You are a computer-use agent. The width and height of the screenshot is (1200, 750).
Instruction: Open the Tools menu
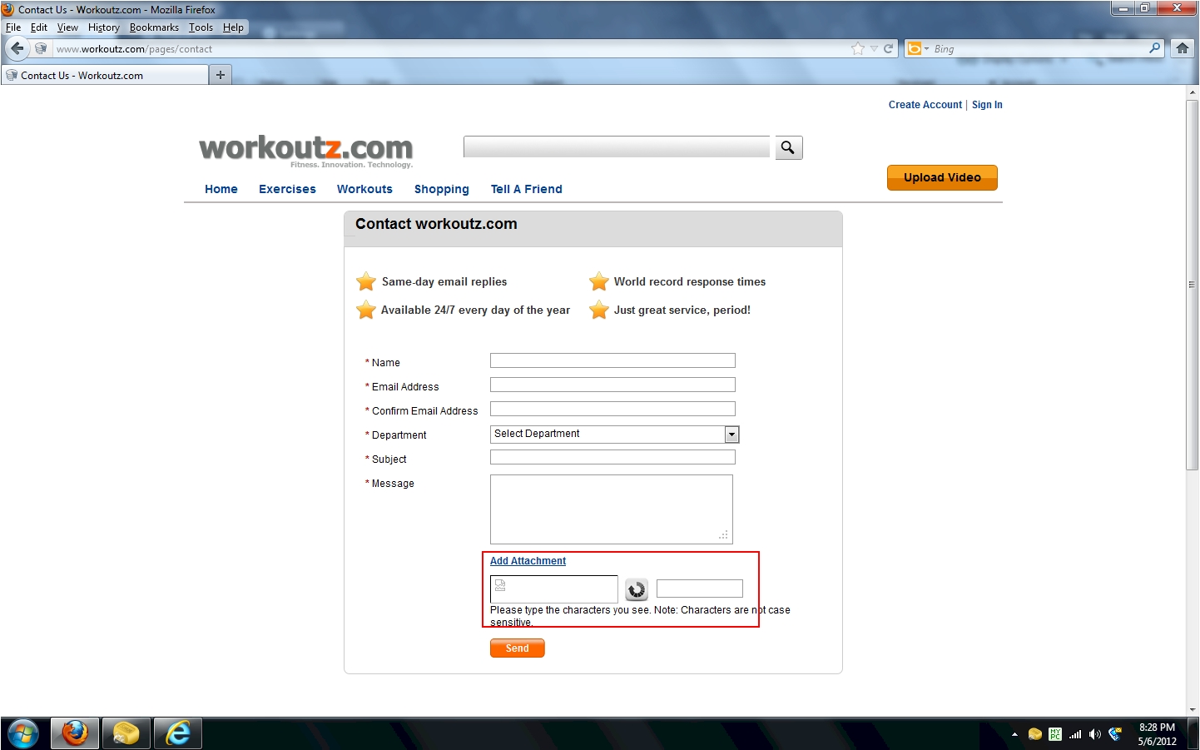tap(201, 27)
